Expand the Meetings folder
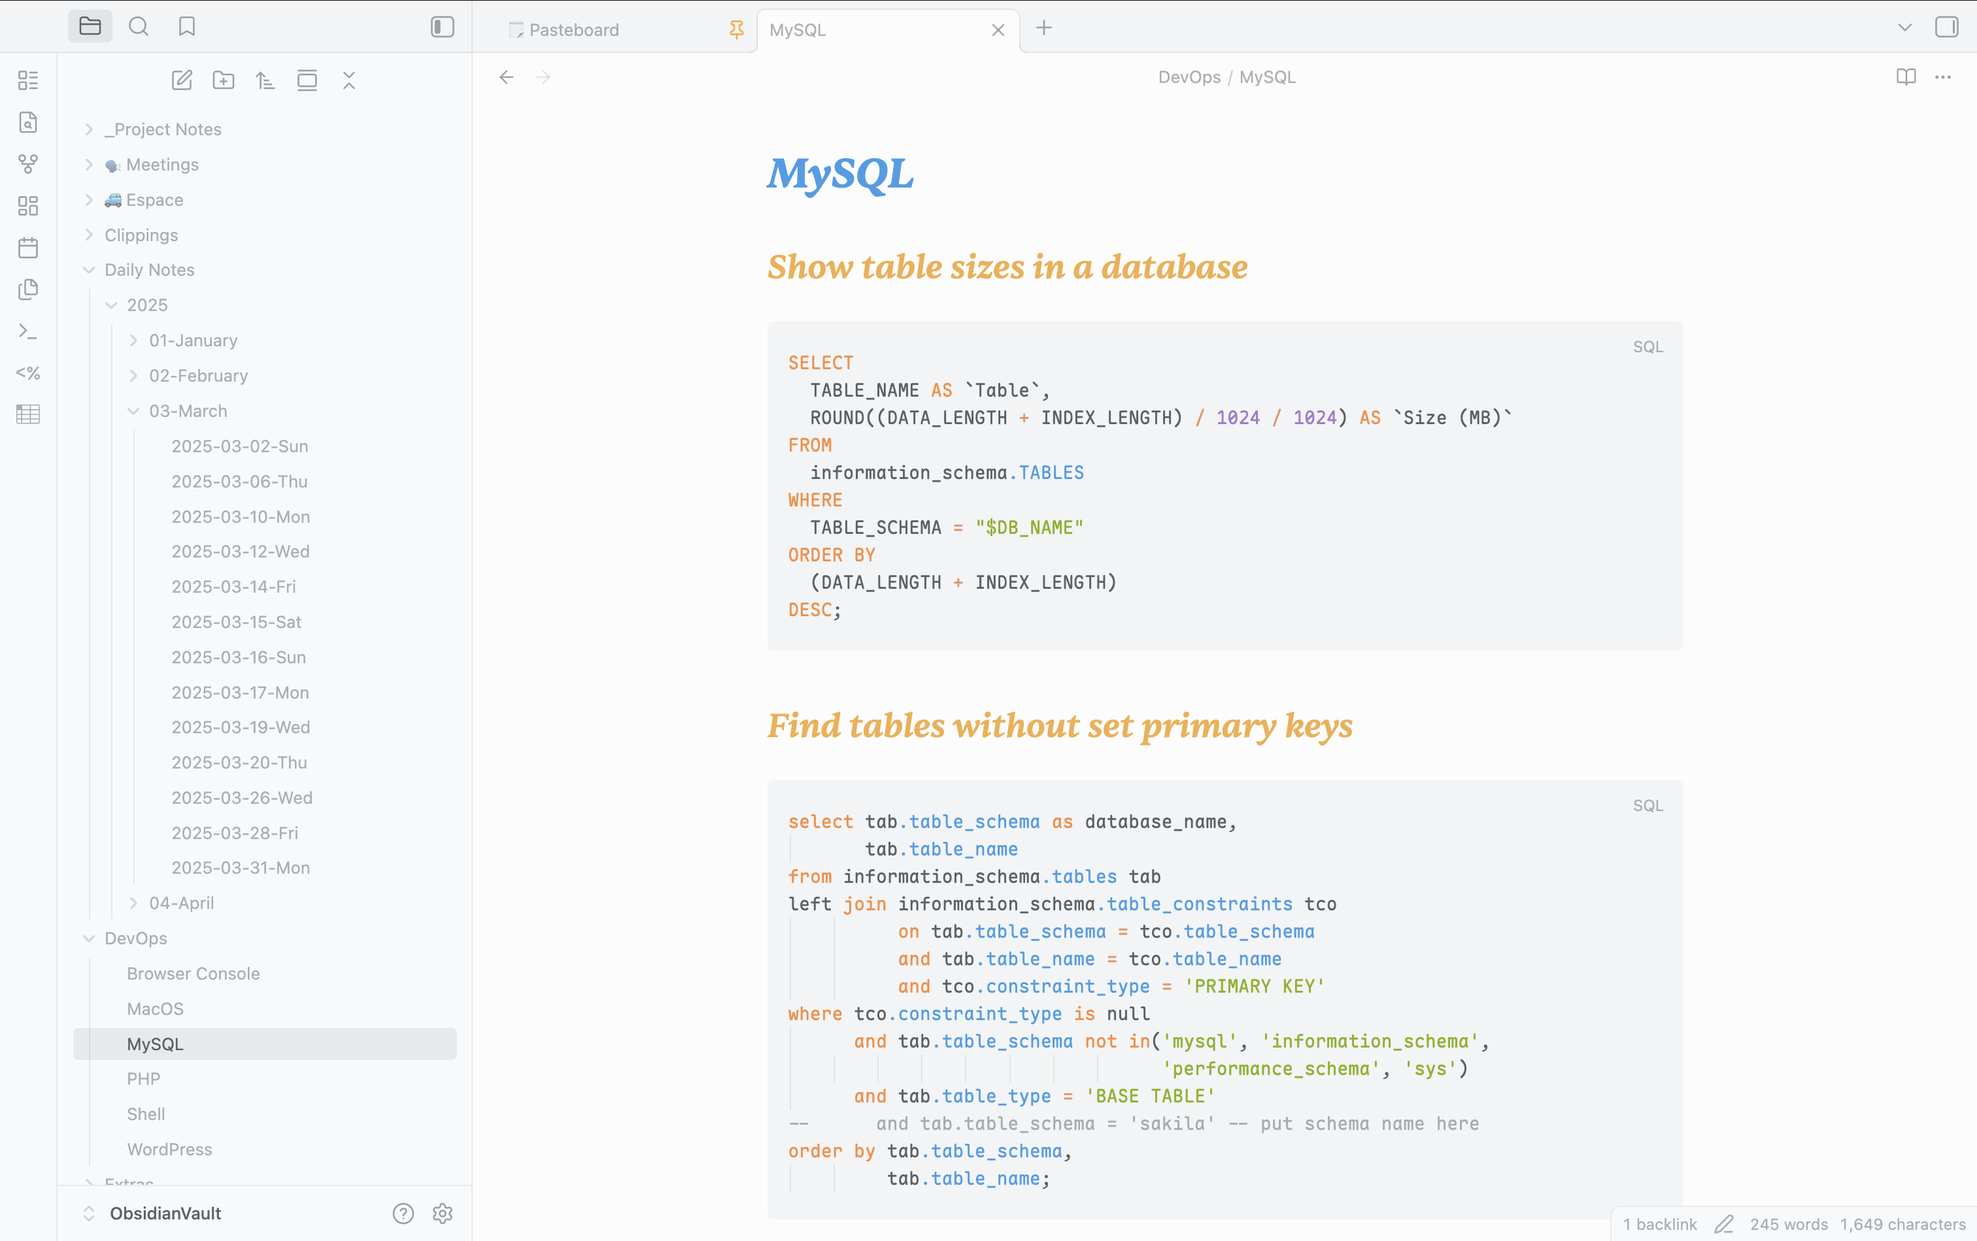1977x1241 pixels. coord(265,165)
